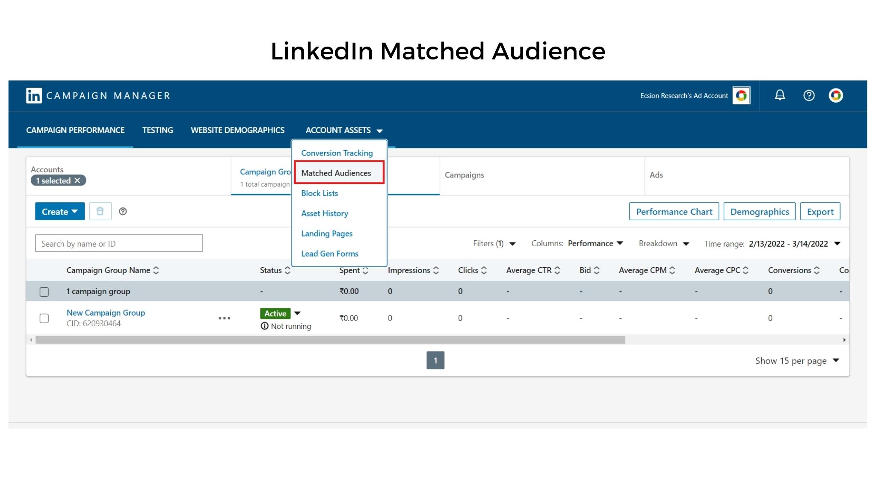Open the Breakdown dropdown
This screenshot has height=496, width=876.
pyautogui.click(x=664, y=243)
